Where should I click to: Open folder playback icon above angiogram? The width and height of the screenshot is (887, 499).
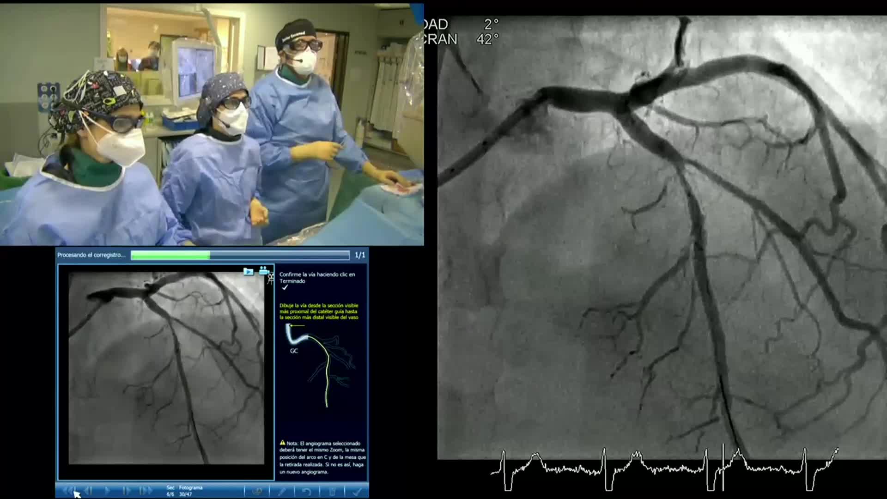[x=249, y=271]
